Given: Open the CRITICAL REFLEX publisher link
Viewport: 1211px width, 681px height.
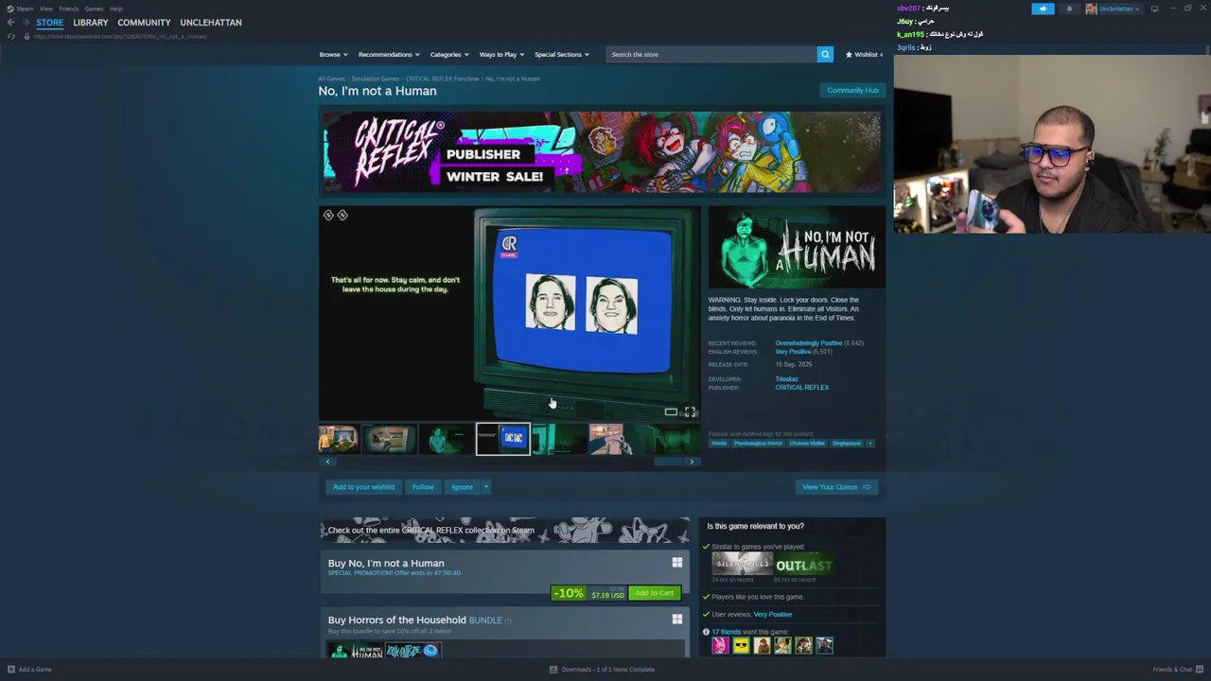Looking at the screenshot, I should [x=801, y=388].
